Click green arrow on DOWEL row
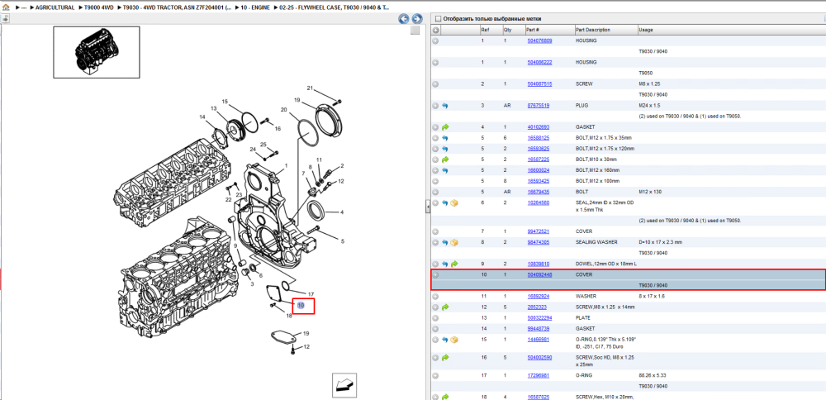 pyautogui.click(x=454, y=264)
